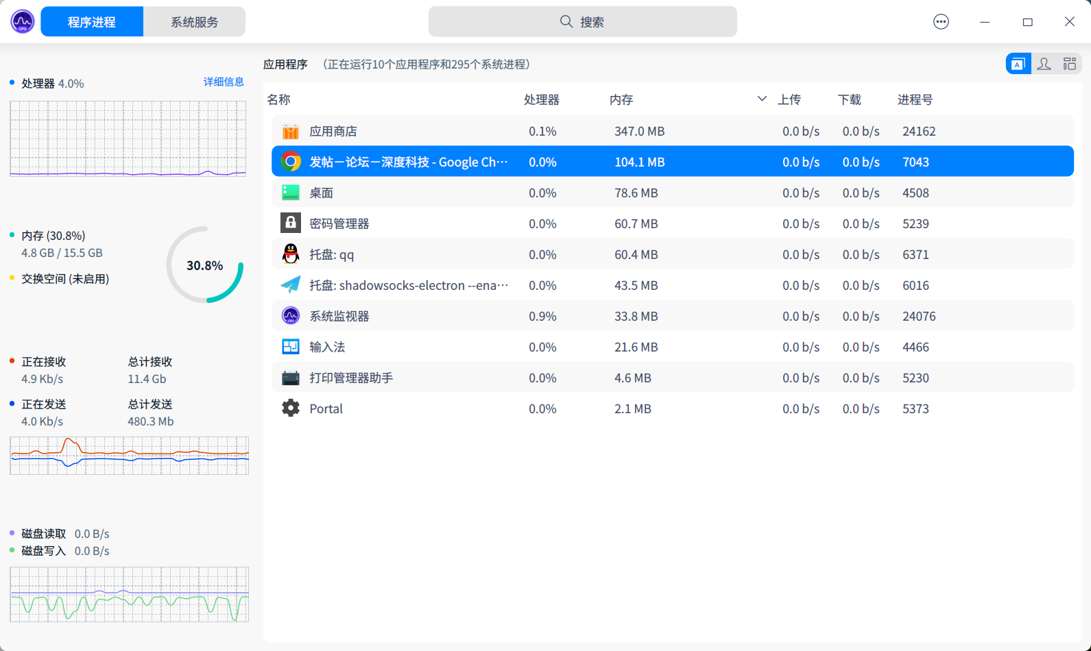Click the password manager lock icon
Image resolution: width=1091 pixels, height=651 pixels.
click(291, 223)
